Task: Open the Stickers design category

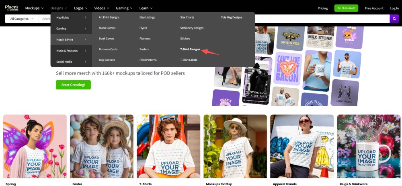Action: click(185, 39)
